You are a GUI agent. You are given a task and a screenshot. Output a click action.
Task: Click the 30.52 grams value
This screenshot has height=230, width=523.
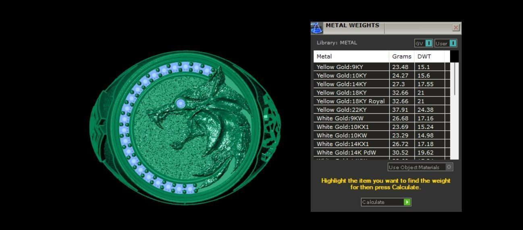[400, 152]
